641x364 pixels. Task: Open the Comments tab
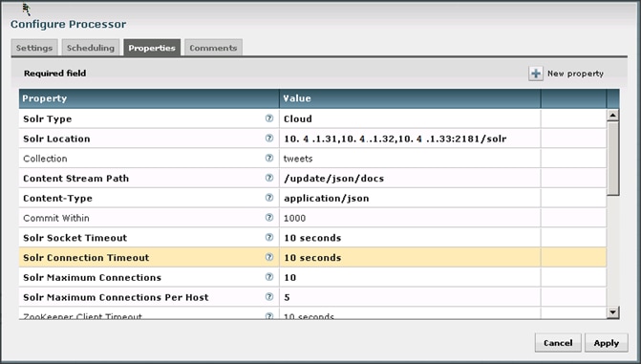point(213,48)
